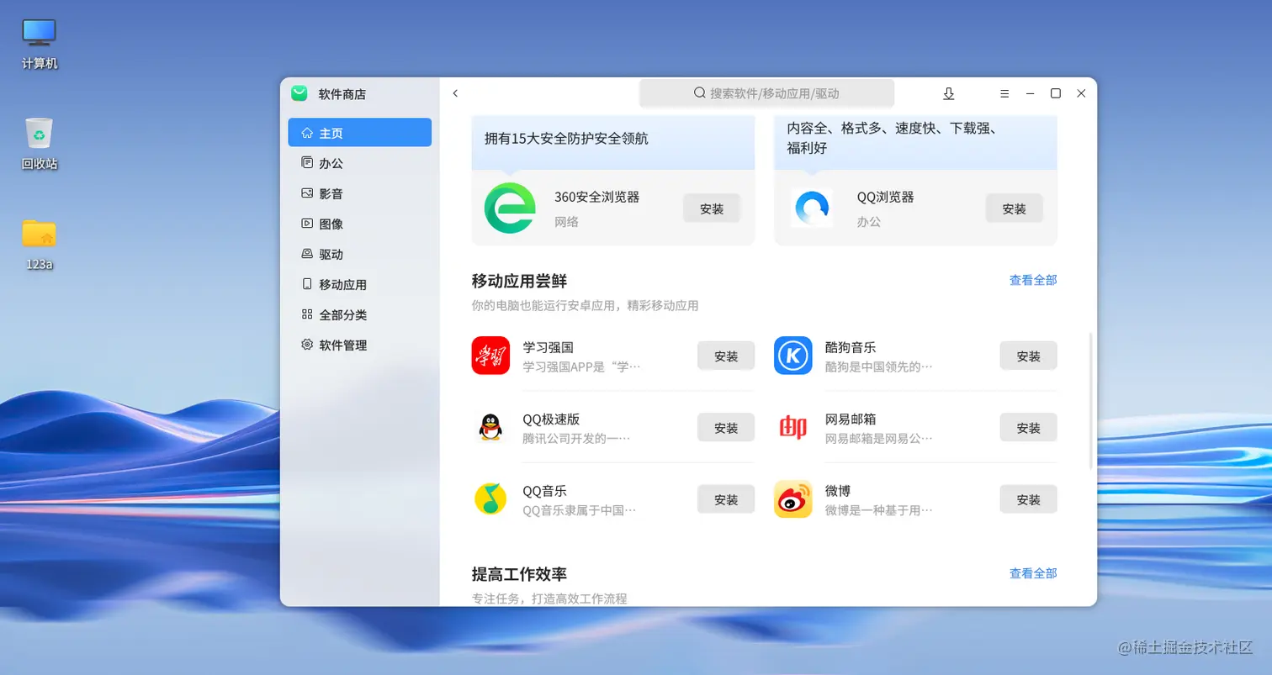Image resolution: width=1272 pixels, height=675 pixels.
Task: View all in 提高工作效率 section
Action: (x=1033, y=573)
